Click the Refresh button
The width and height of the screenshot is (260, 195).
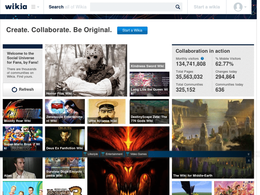23,90
